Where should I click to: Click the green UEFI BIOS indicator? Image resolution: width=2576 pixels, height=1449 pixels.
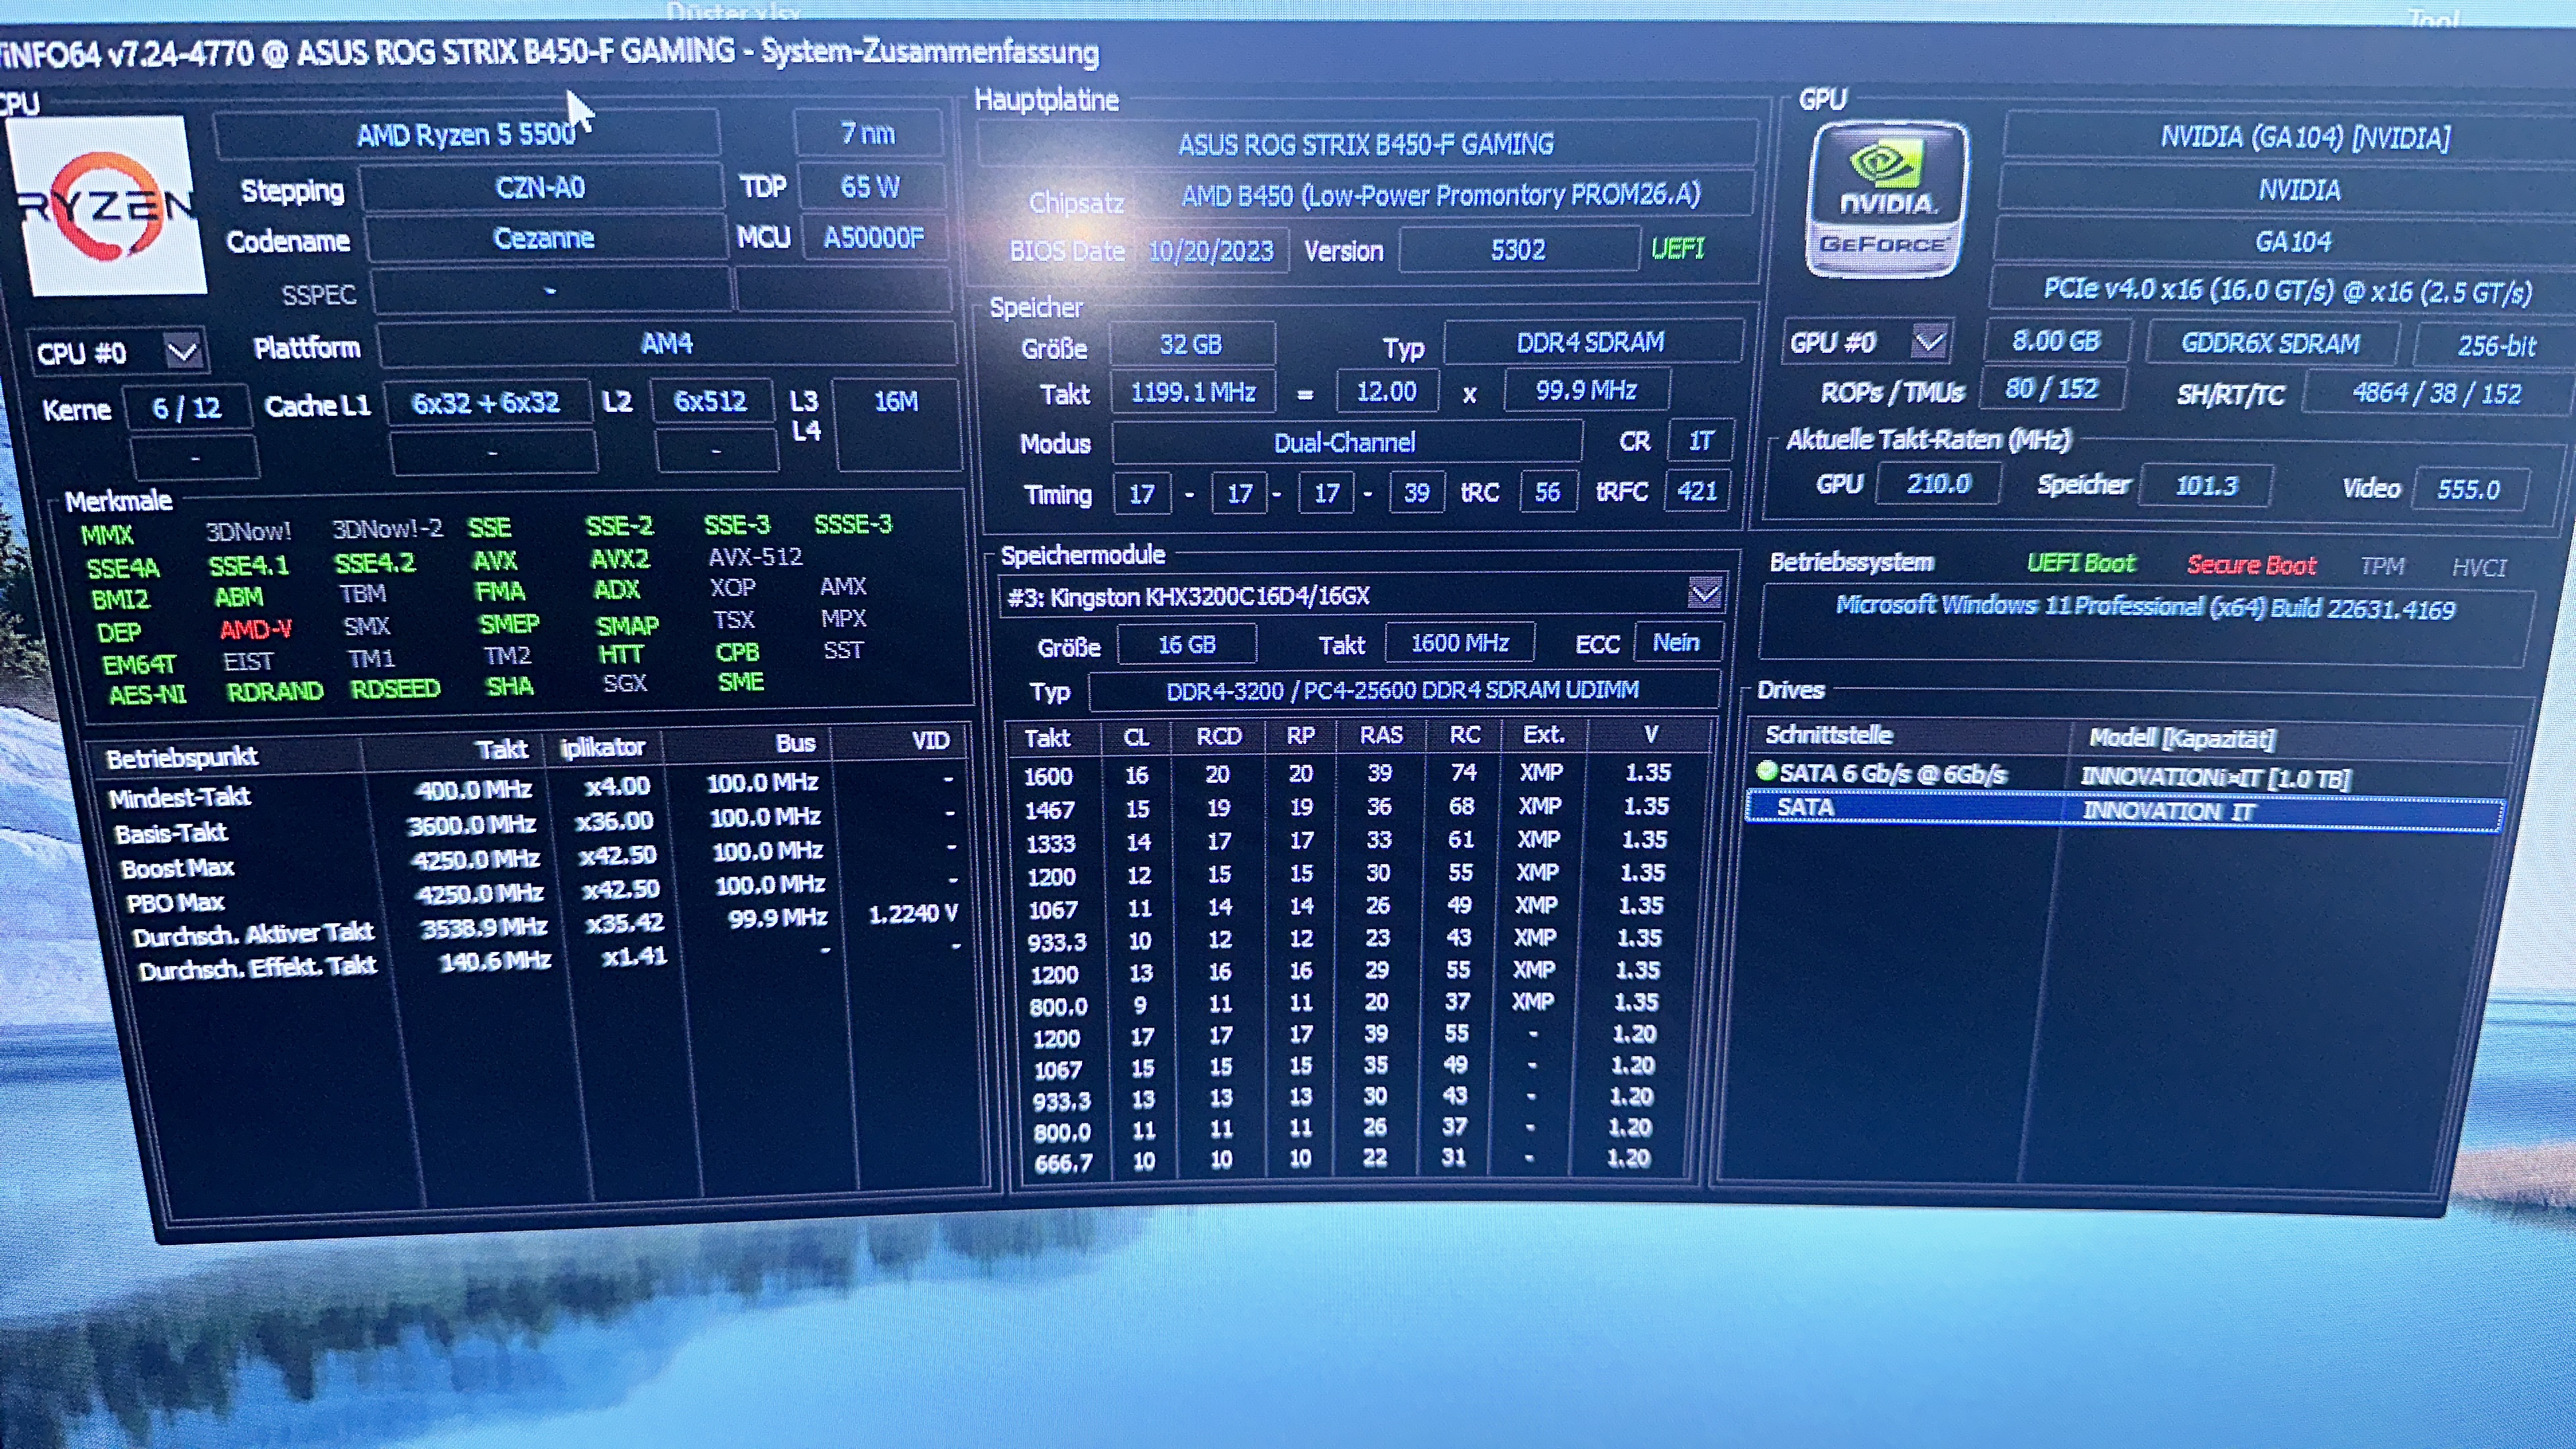[x=1677, y=248]
